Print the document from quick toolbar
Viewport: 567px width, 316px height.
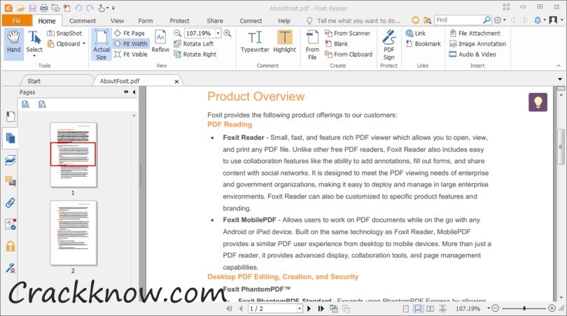click(44, 8)
